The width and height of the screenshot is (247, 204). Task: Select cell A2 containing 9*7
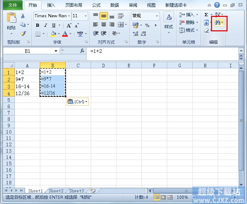[27, 80]
